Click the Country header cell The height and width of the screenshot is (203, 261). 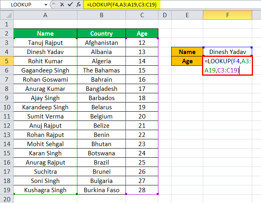tap(101, 33)
